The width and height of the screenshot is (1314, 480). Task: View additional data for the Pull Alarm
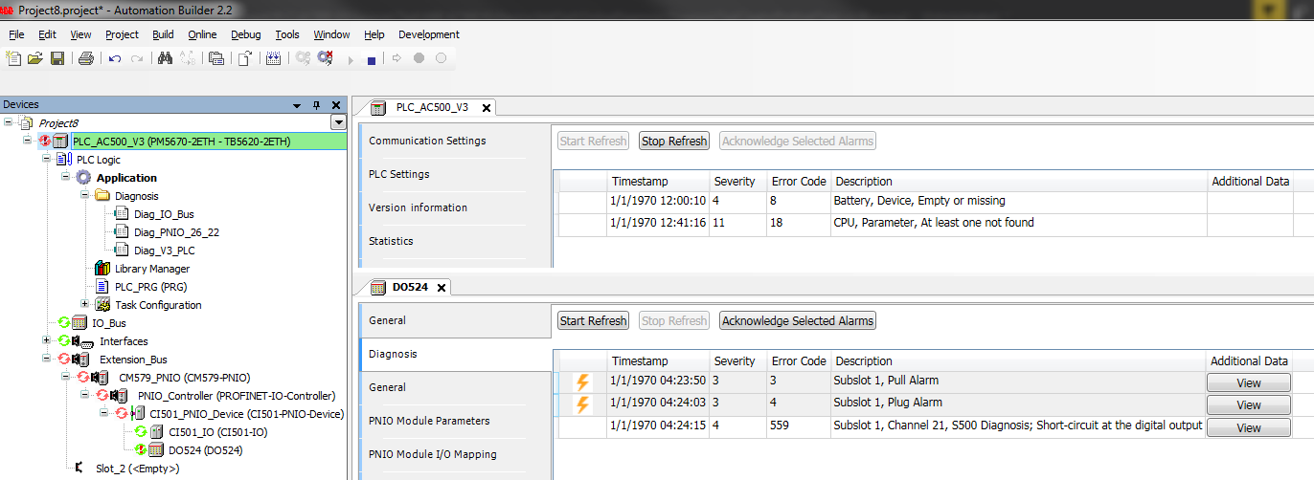(1248, 382)
